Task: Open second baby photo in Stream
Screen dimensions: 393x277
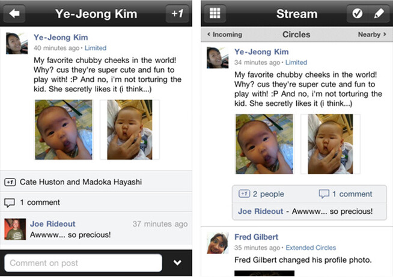Action: point(331,144)
